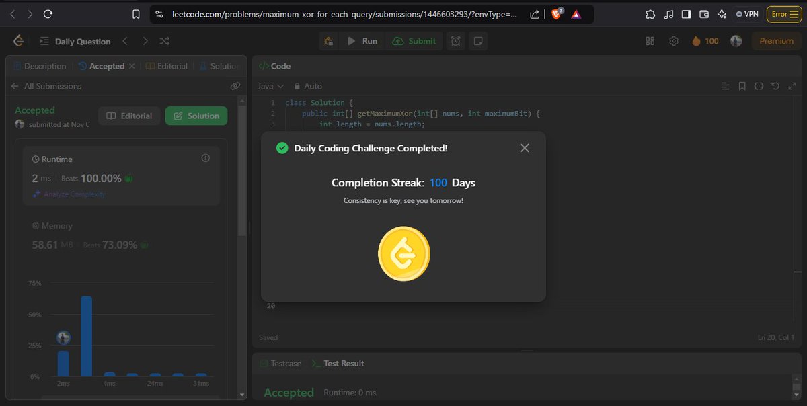Click the LeetCode logo in the top bar

tap(18, 41)
